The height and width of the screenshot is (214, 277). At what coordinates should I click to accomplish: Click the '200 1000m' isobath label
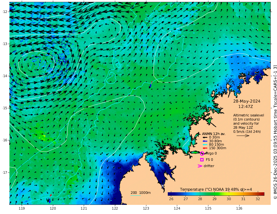pyautogui.click(x=141, y=193)
